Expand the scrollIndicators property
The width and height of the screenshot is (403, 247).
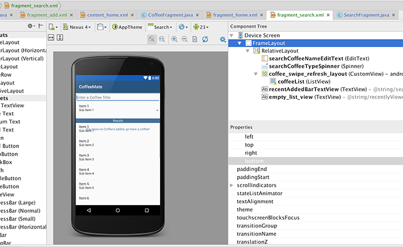click(231, 185)
